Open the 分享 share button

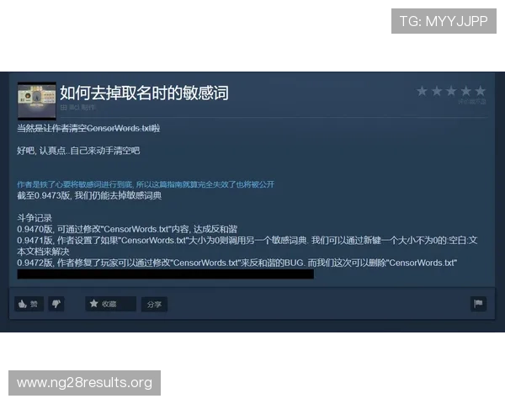click(154, 304)
